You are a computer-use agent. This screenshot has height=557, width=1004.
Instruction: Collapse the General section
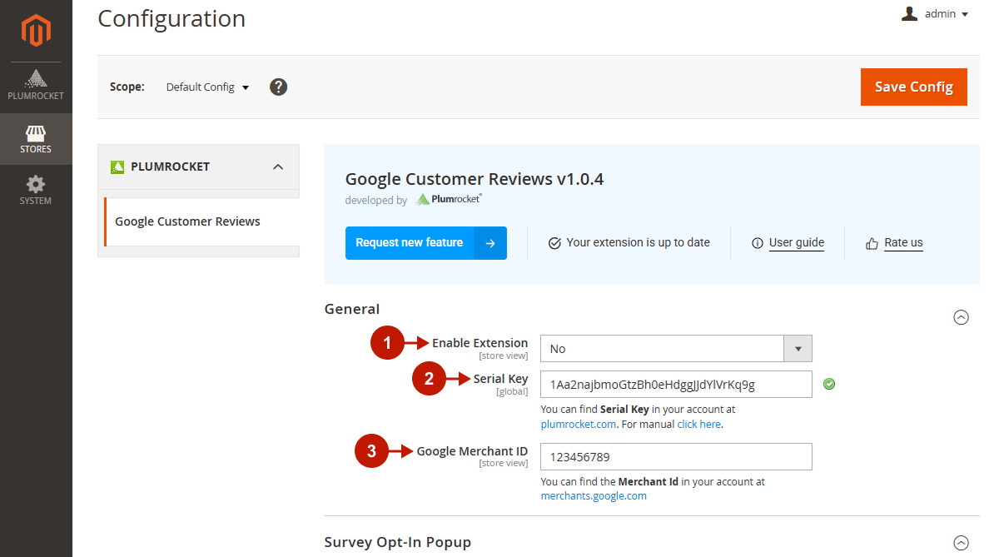pos(961,317)
